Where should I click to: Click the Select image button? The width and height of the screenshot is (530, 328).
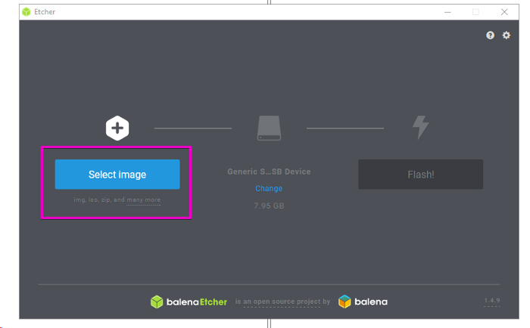(x=117, y=175)
